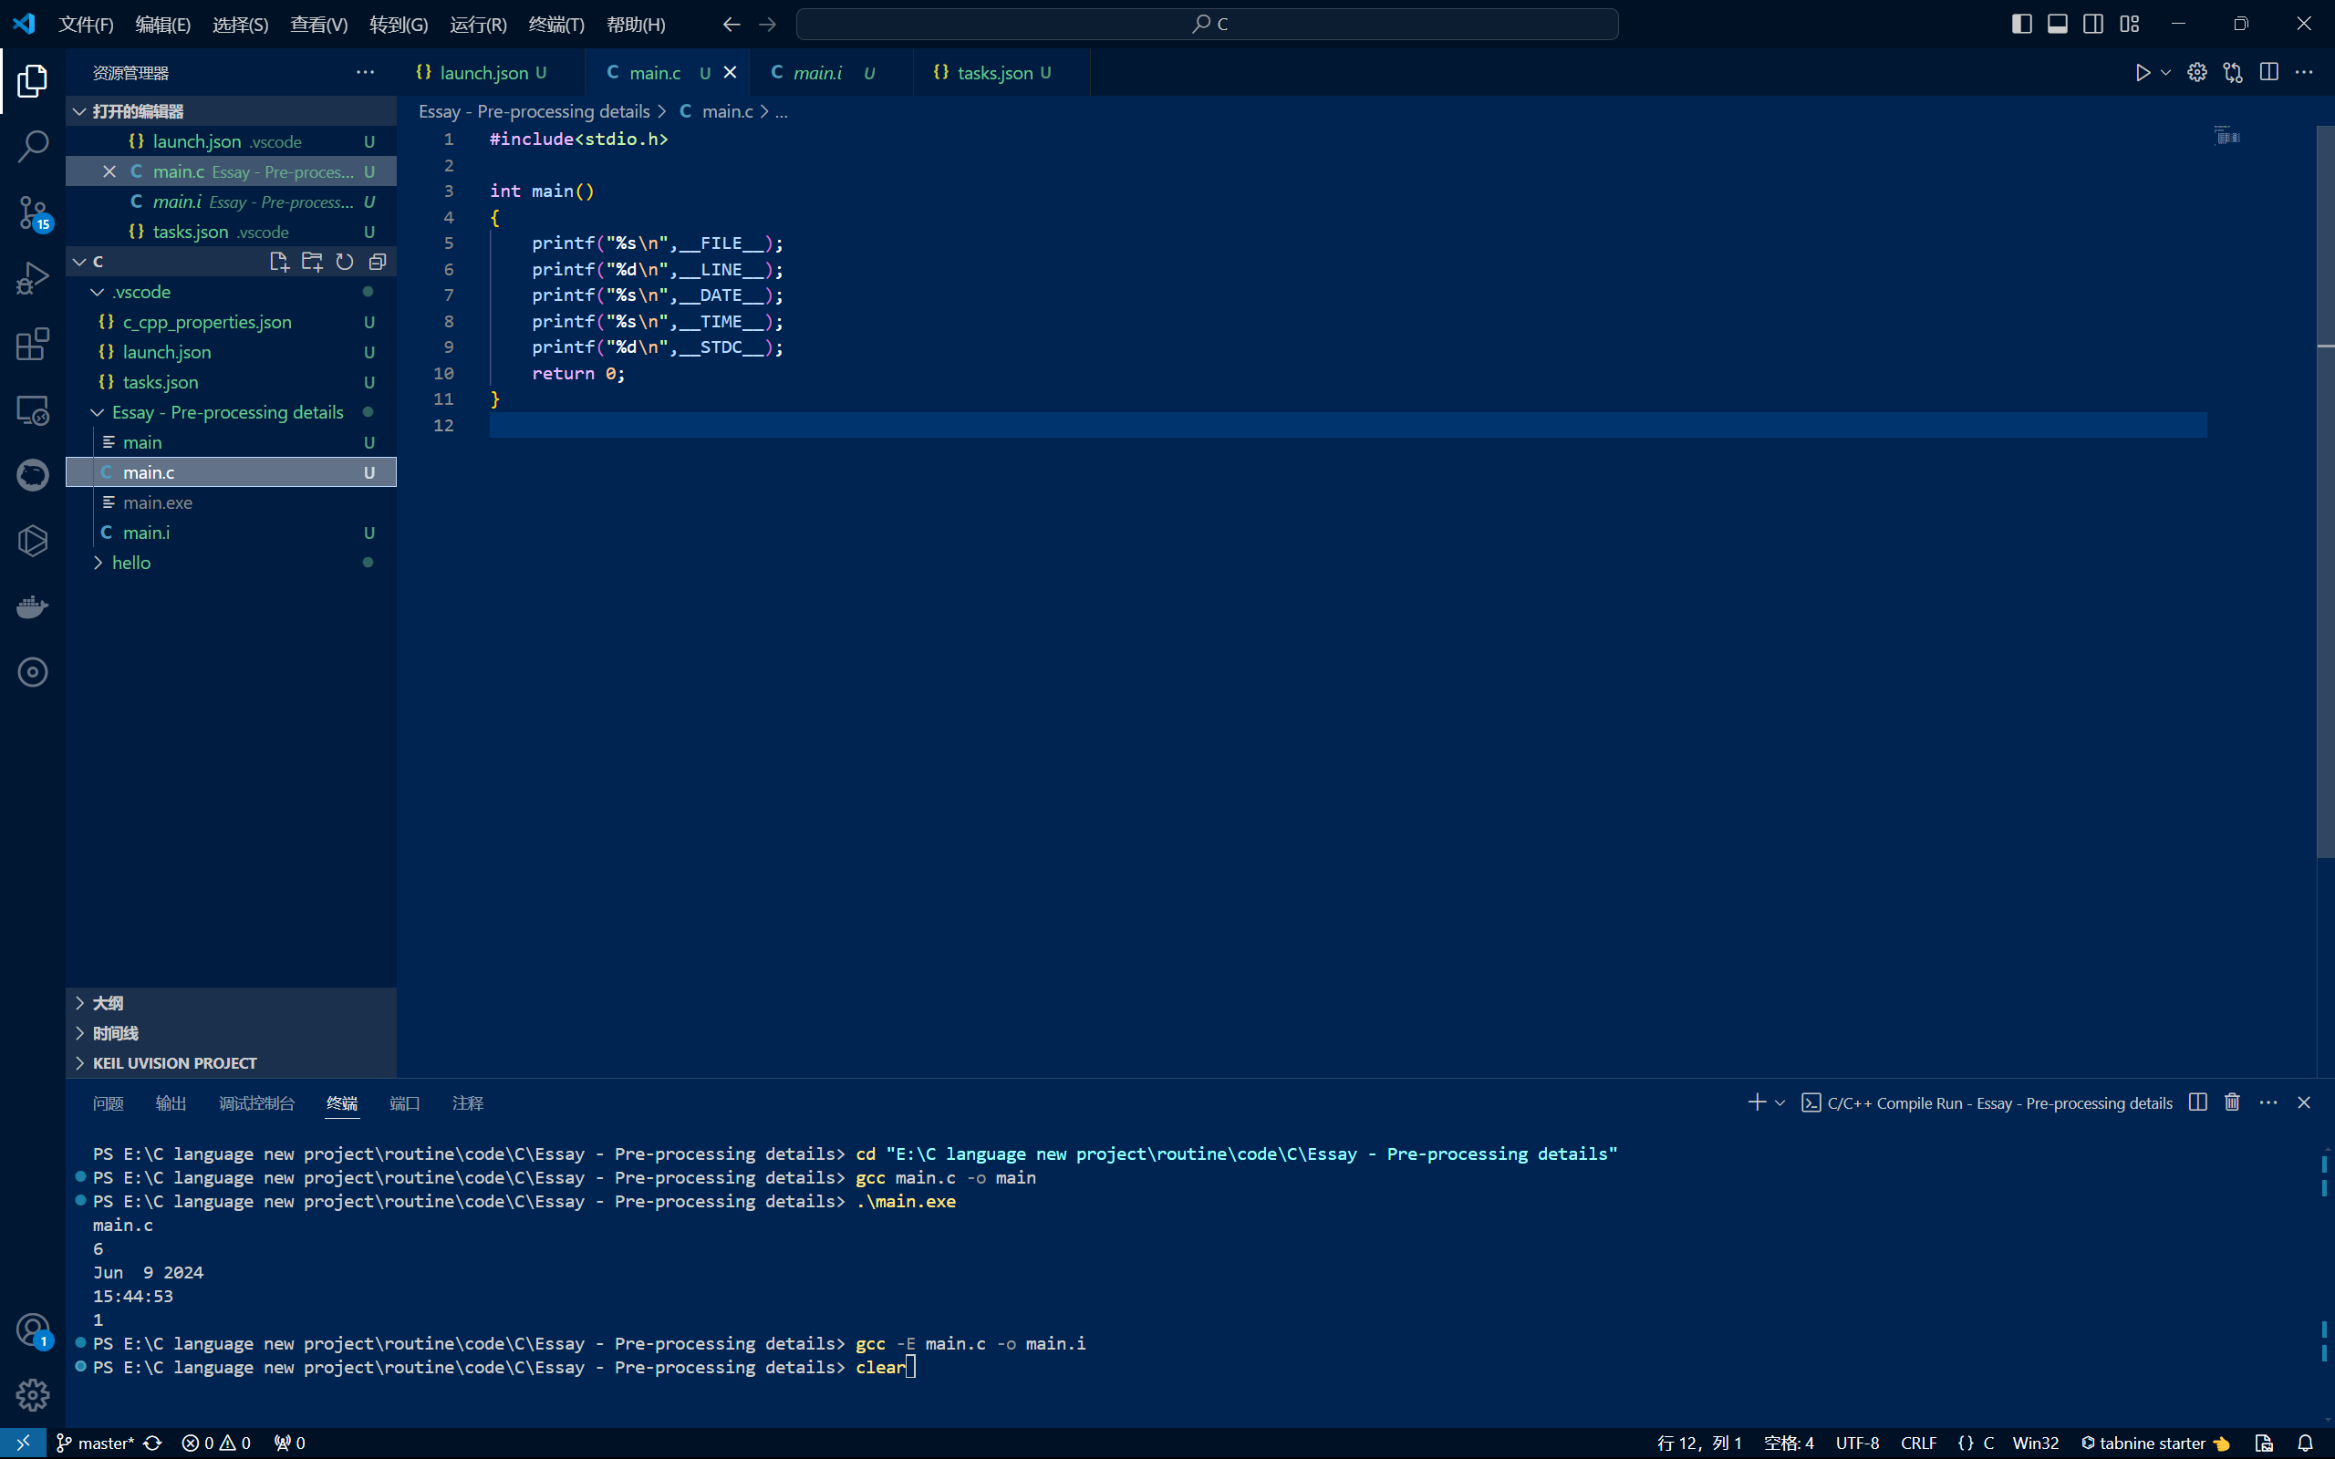Run the C file with play button
The height and width of the screenshot is (1459, 2335).
pos(2142,72)
